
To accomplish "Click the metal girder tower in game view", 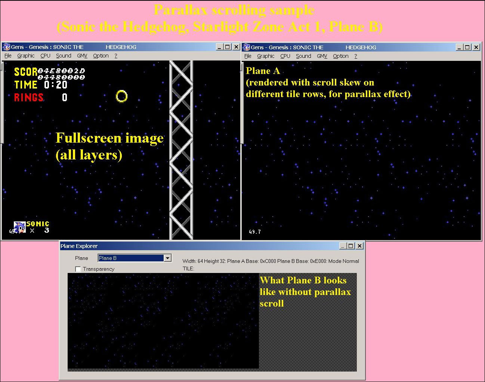I will point(181,150).
